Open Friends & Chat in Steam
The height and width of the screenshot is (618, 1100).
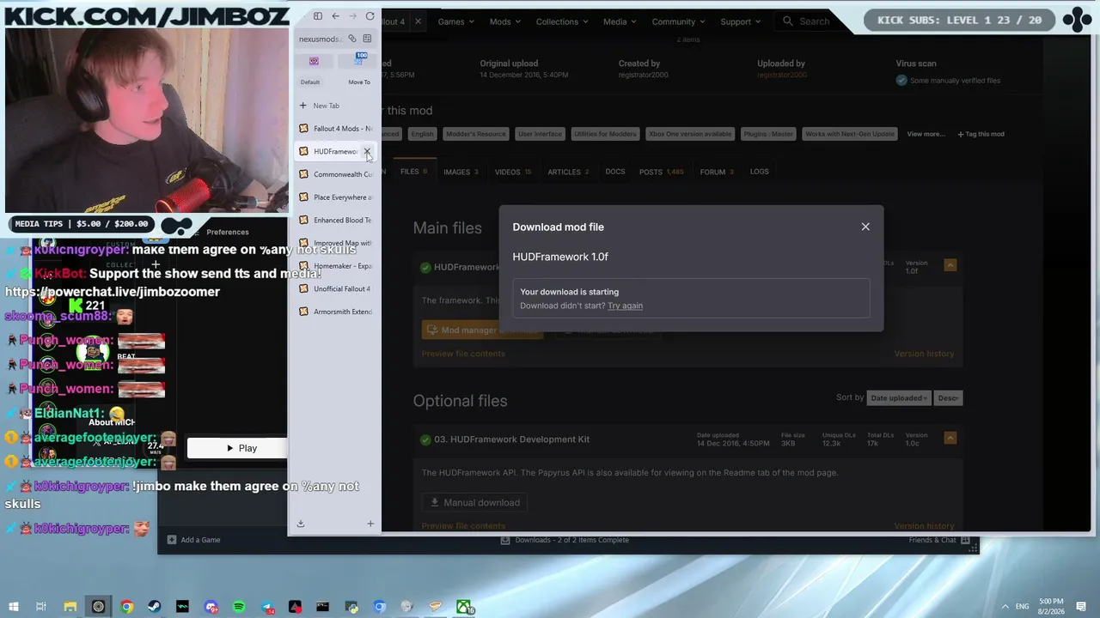click(x=940, y=540)
